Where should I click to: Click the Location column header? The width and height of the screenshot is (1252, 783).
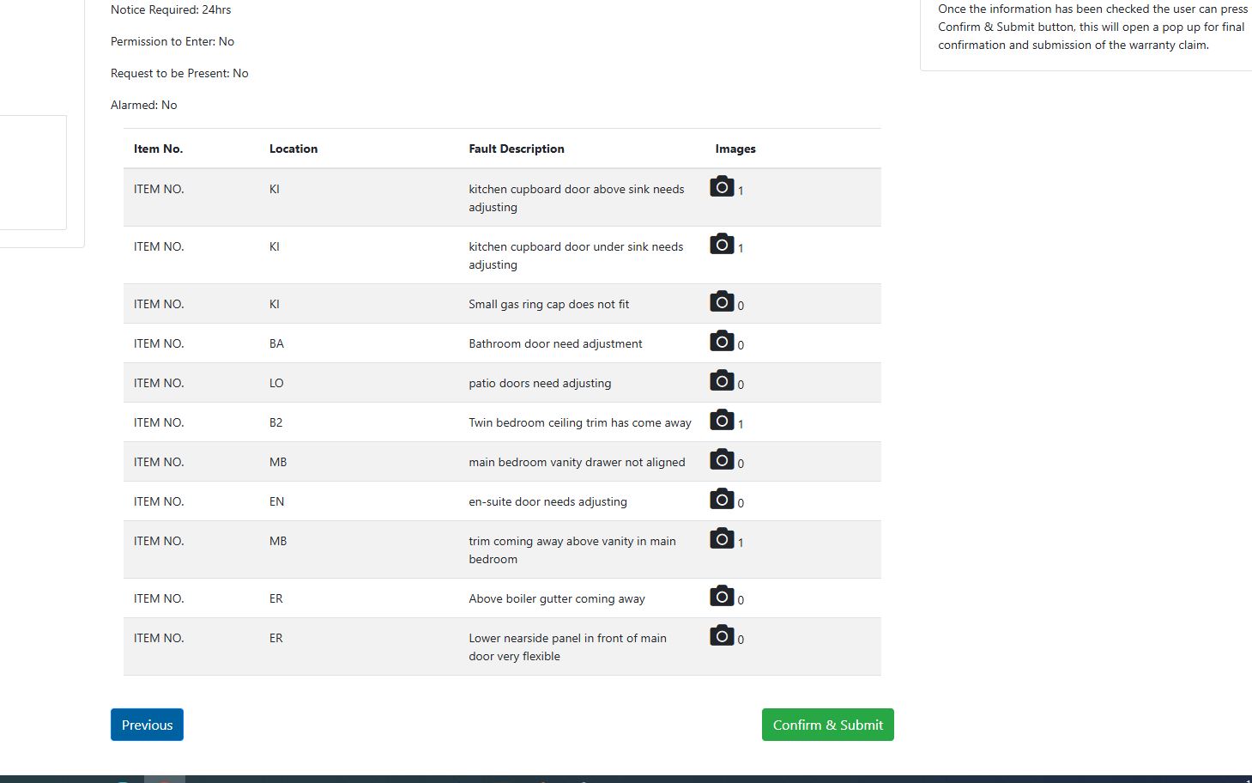point(293,149)
